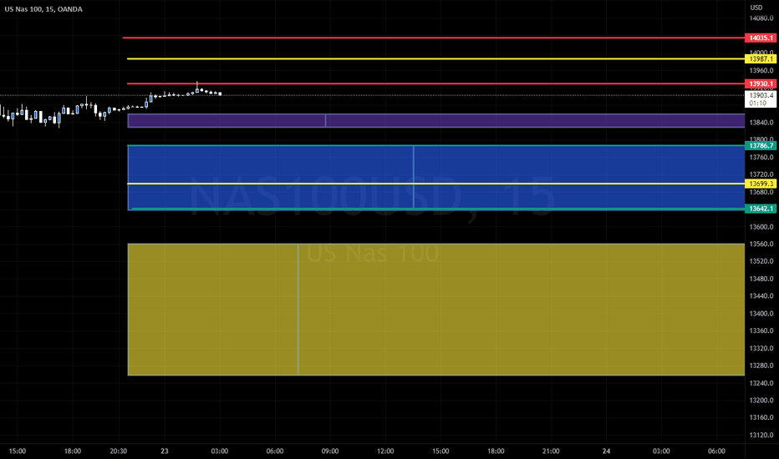
Task: Click the 20:30 time axis label
Action: coord(118,451)
